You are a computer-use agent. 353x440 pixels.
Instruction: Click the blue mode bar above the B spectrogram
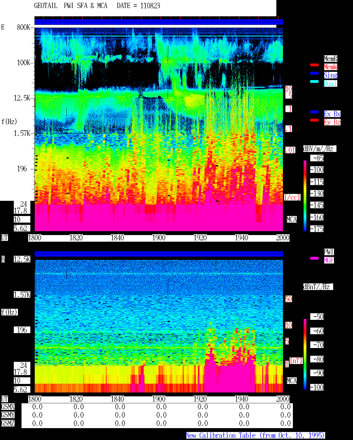159,254
